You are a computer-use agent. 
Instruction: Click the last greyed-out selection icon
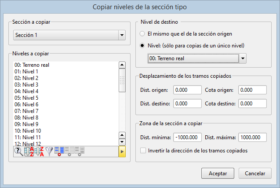[80, 152]
